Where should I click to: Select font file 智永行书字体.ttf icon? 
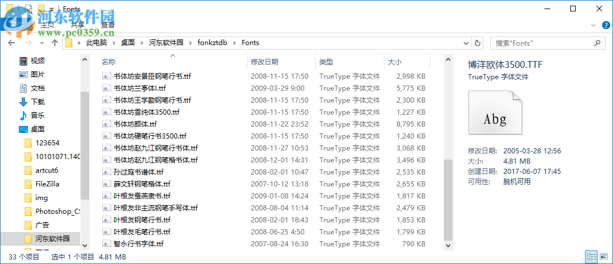click(107, 244)
